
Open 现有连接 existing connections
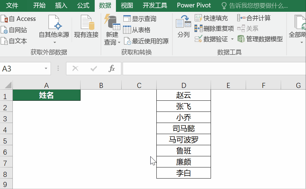86,27
